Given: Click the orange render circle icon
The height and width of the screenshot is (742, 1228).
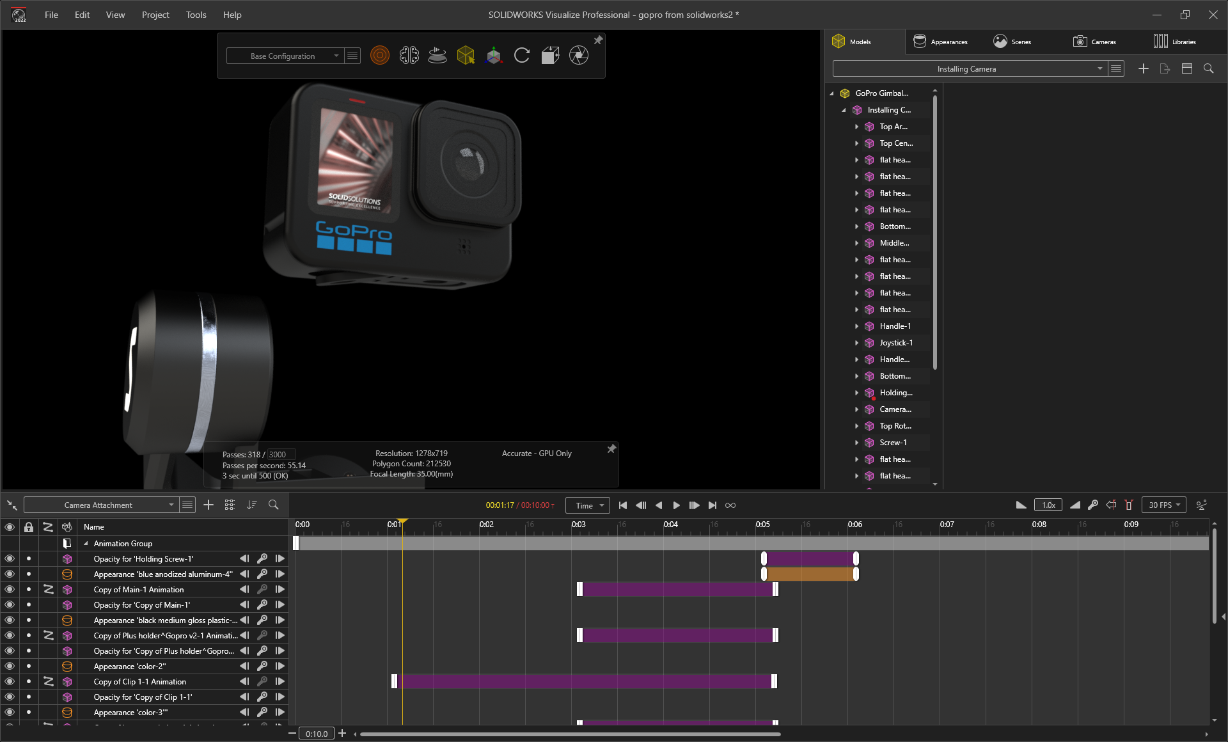Looking at the screenshot, I should click(x=380, y=56).
